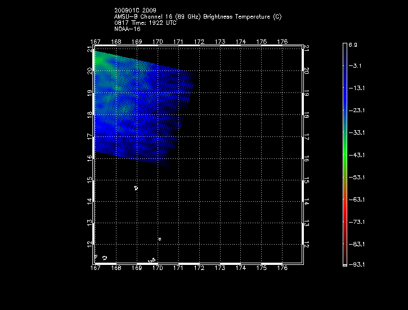Click longitude label 167 on the bottom axis

(95, 268)
